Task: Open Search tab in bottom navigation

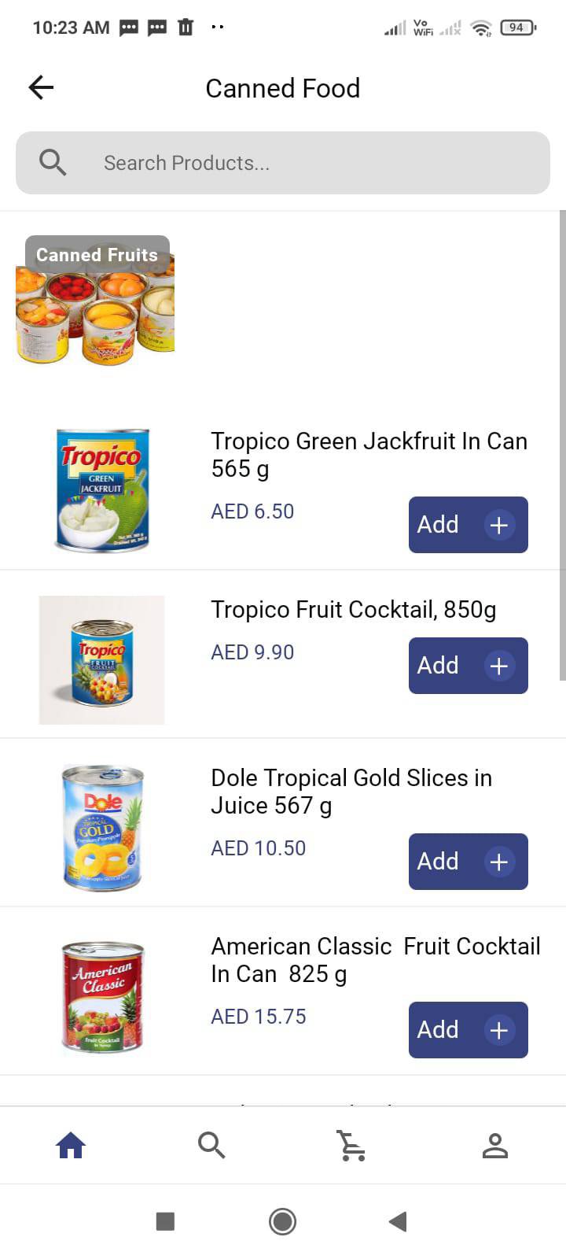Action: [x=211, y=1145]
